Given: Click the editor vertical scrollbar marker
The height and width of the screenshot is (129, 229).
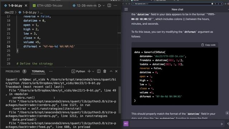Looking at the screenshot, I should [x=119, y=33].
